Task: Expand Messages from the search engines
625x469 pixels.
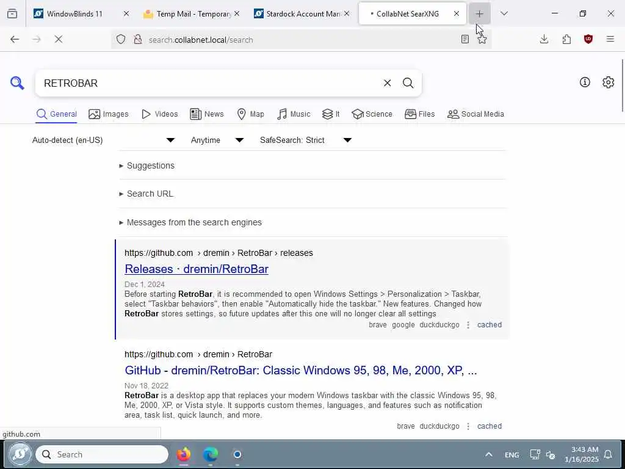Action: pos(190,222)
